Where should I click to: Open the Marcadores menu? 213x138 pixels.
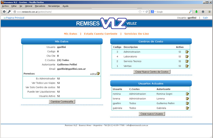point(40,6)
